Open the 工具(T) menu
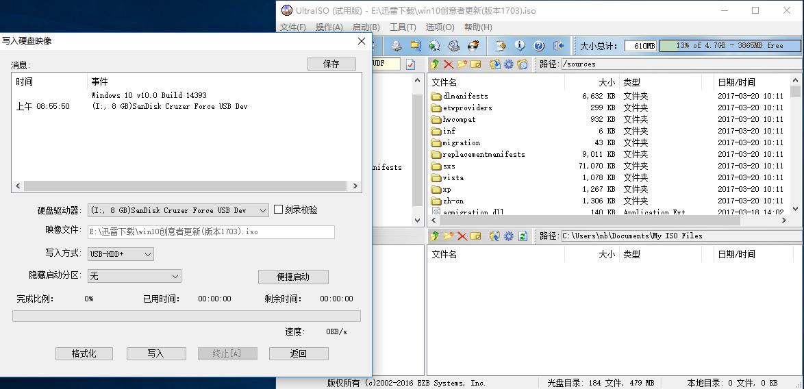 403,27
